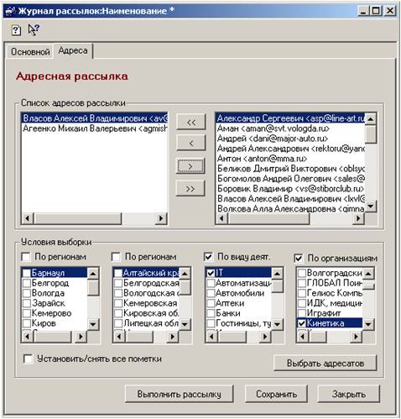Viewport: 401px width, 419px height.
Task: Check the Вологда city item
Action: click(x=27, y=293)
